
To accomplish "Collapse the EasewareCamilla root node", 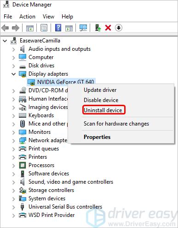I will [x=5, y=41].
